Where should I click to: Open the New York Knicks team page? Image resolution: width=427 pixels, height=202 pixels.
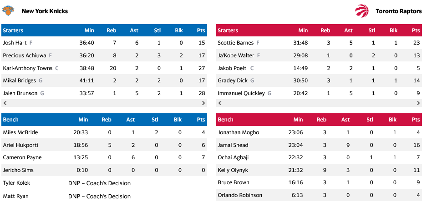pos(45,11)
